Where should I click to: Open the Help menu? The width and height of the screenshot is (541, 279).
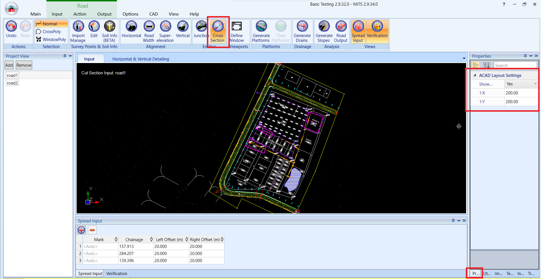[x=194, y=14]
